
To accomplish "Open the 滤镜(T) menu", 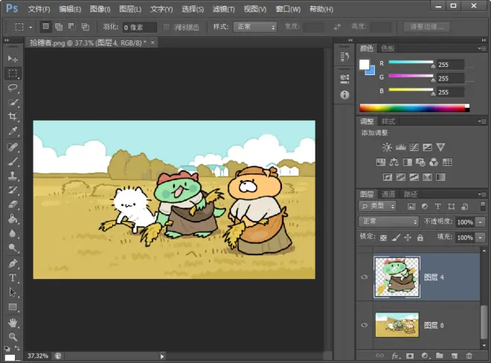I will tap(224, 9).
